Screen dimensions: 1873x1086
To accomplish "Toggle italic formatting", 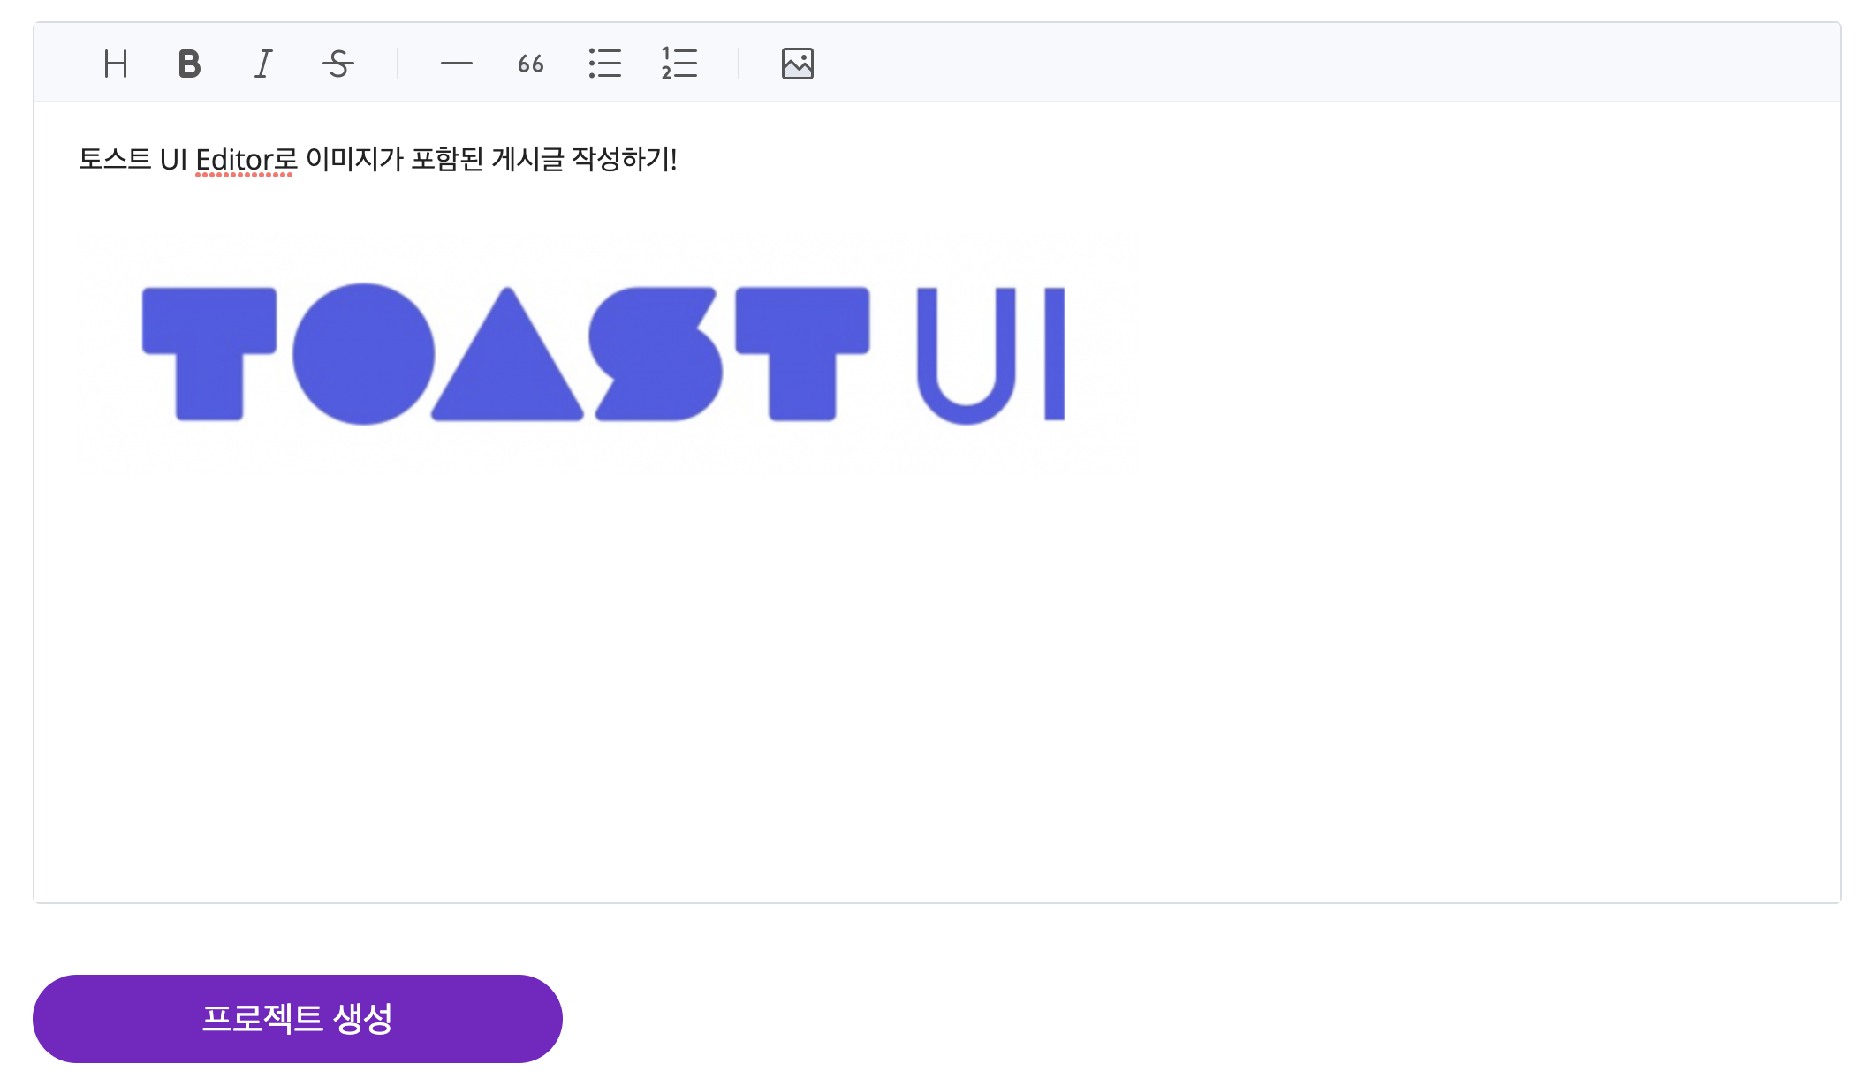I will 263,64.
